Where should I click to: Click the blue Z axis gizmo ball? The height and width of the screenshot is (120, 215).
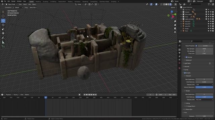point(172,12)
